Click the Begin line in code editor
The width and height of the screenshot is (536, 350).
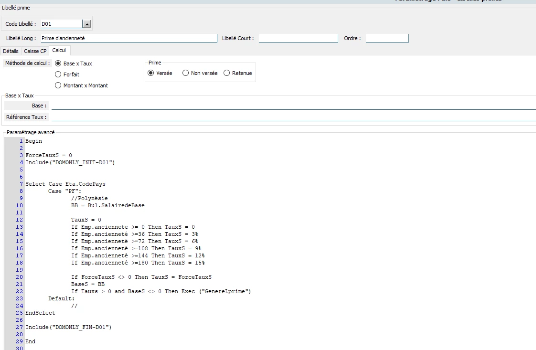click(34, 141)
